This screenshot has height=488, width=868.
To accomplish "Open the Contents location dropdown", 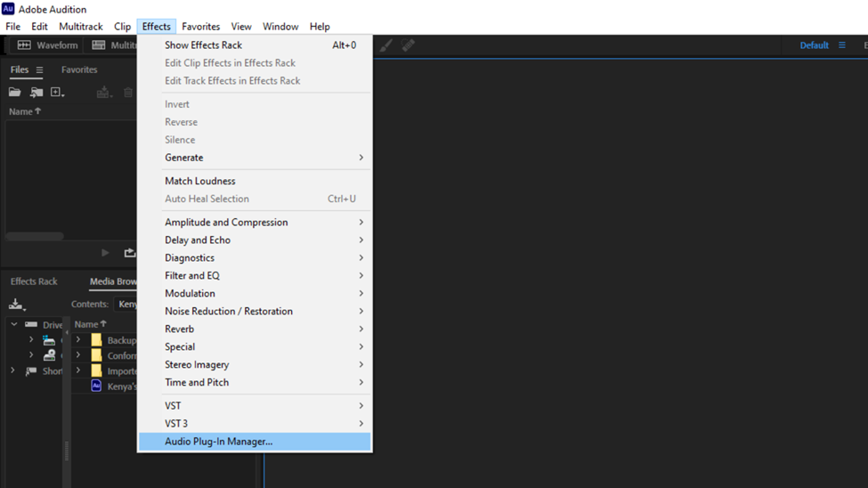I will coord(126,304).
